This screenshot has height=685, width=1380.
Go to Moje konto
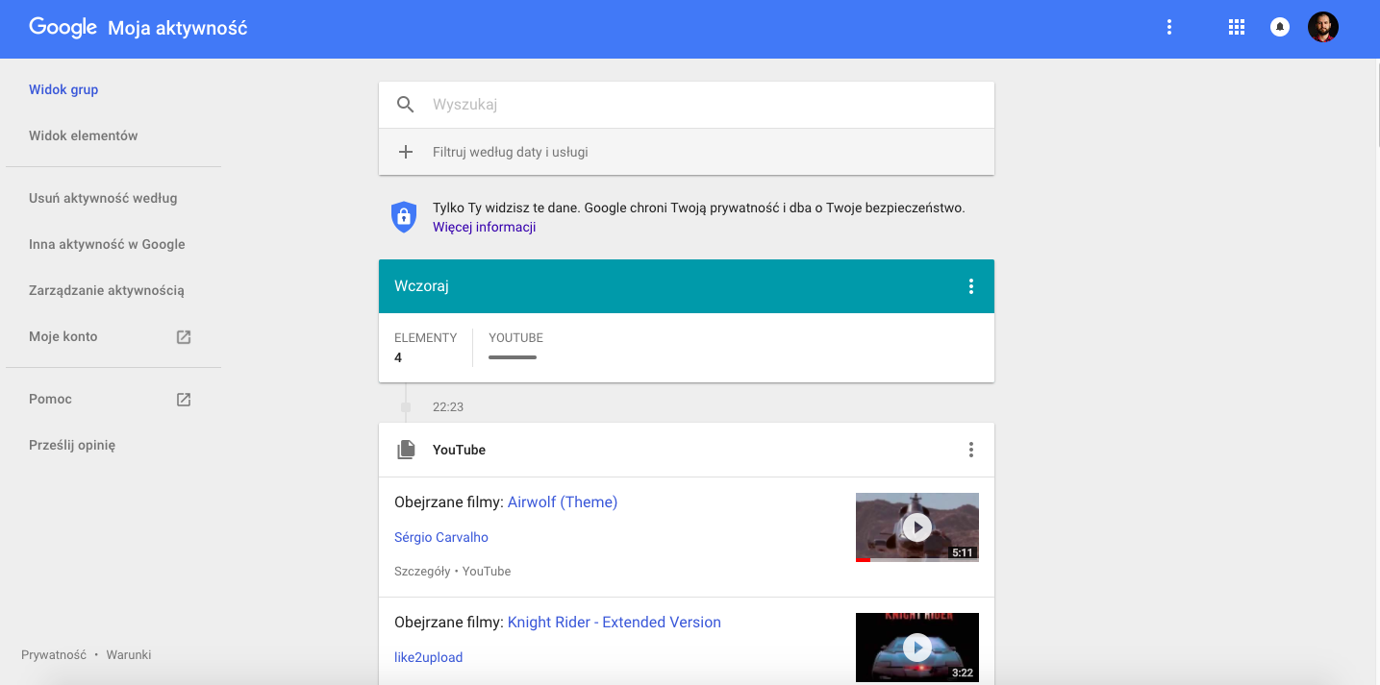(63, 336)
